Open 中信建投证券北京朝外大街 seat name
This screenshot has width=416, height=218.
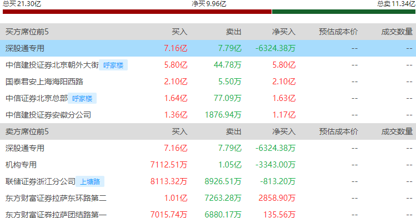pyautogui.click(x=52, y=65)
